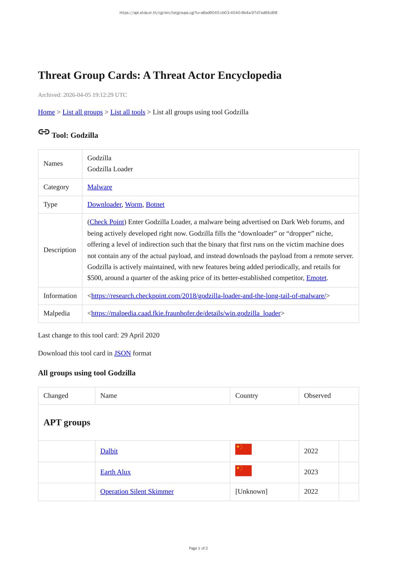The width and height of the screenshot is (397, 561).
Task: Select the Downloader type link
Action: pos(104,204)
